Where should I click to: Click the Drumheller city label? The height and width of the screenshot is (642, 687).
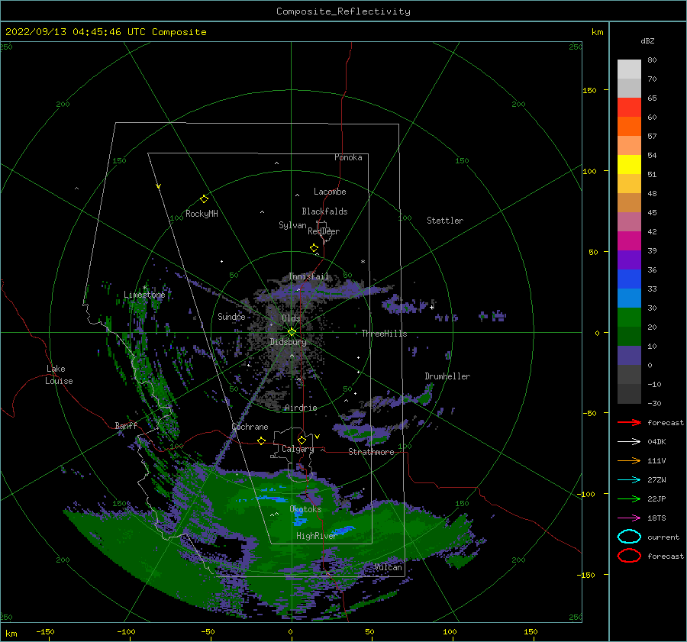(x=447, y=376)
